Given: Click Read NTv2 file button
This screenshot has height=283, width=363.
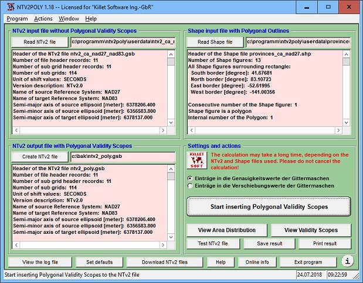Looking at the screenshot, I should coord(40,42).
